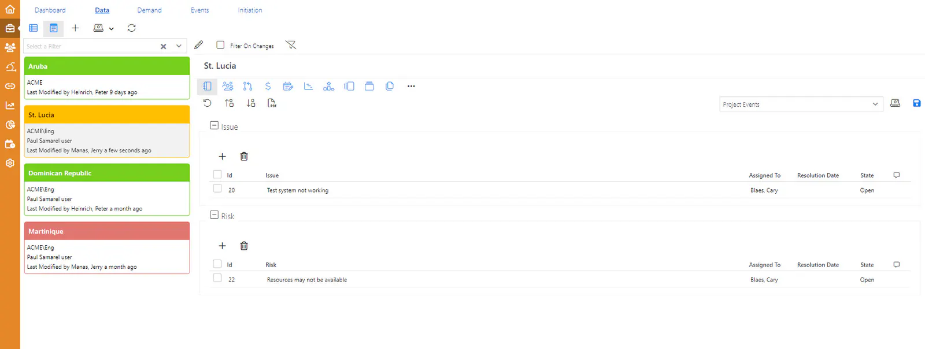Image resolution: width=925 pixels, height=349 pixels.
Task: Click the three-dots more options icon
Action: 411,86
